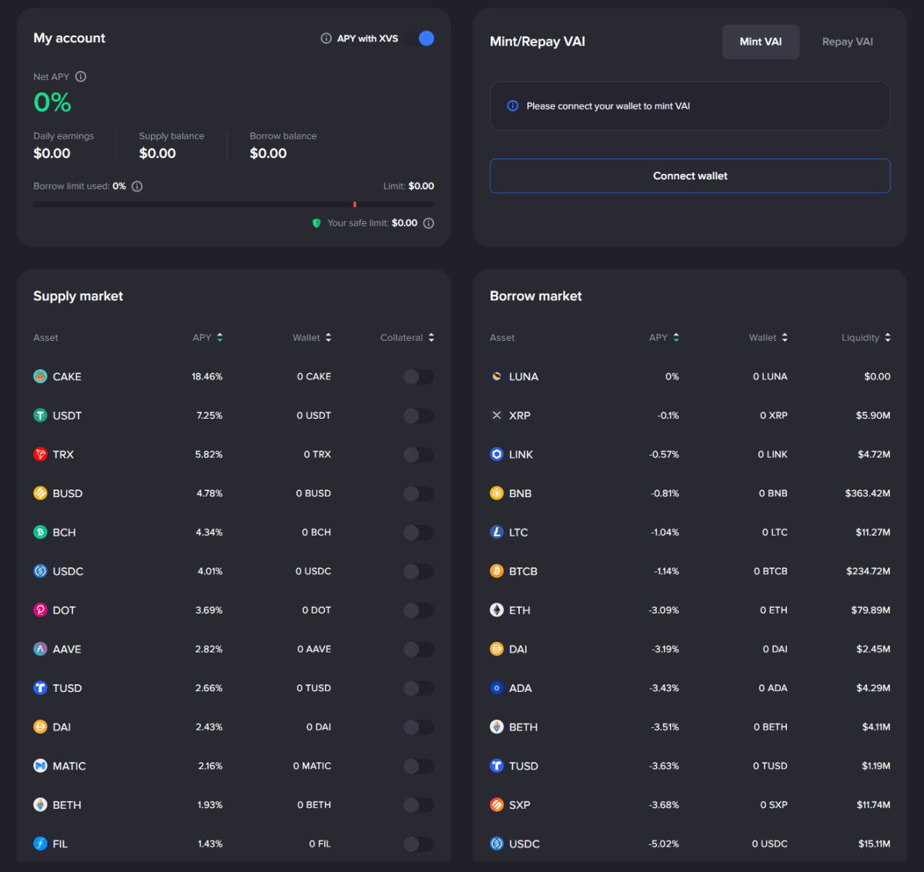924x872 pixels.
Task: Click the red marker on borrow limit bar
Action: coord(354,205)
